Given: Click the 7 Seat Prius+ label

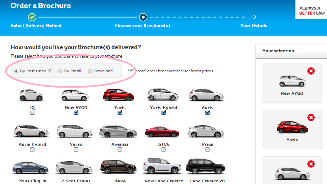Looking at the screenshot, I should 76,181.
